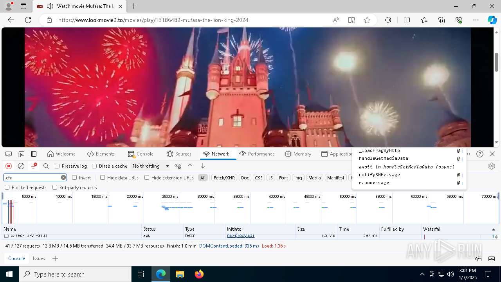Filter requests by Font

click(283, 178)
